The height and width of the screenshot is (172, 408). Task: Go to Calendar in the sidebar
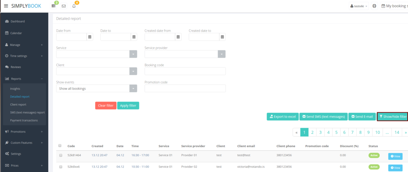16,33
